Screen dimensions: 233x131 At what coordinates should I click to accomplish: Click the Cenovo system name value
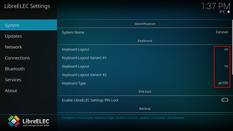coord(222,32)
